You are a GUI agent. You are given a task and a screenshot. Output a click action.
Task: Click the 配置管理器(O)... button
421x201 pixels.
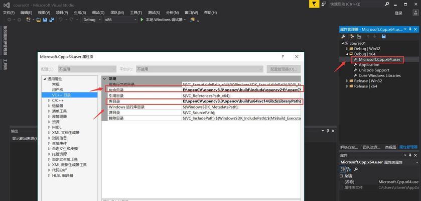coord(284,69)
